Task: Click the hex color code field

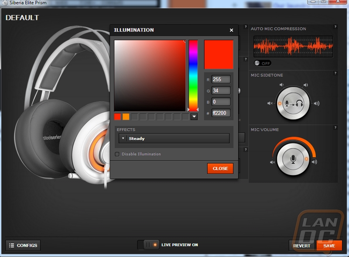Action: [221, 113]
